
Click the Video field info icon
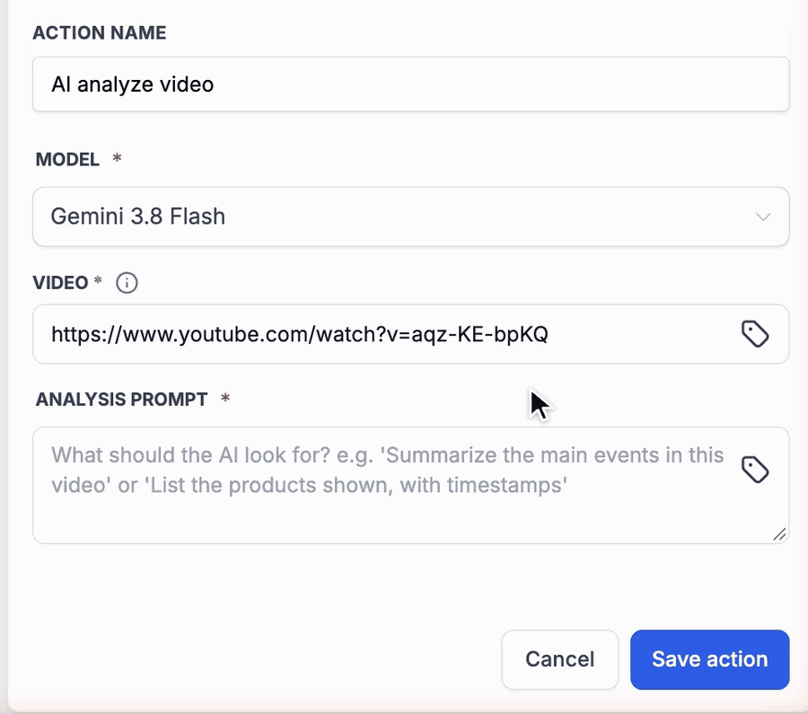127,283
